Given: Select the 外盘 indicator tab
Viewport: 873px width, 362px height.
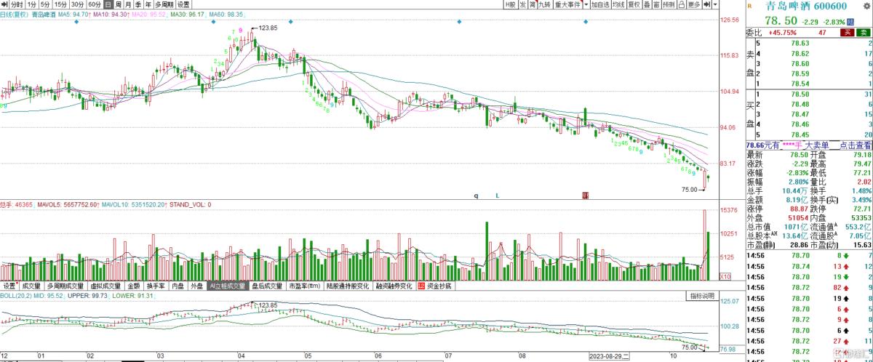Looking at the screenshot, I should click(x=198, y=286).
